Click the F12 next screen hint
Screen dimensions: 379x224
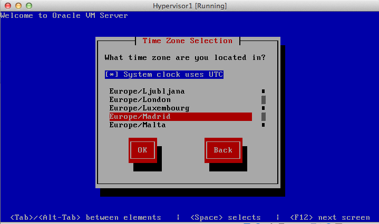click(x=329, y=217)
